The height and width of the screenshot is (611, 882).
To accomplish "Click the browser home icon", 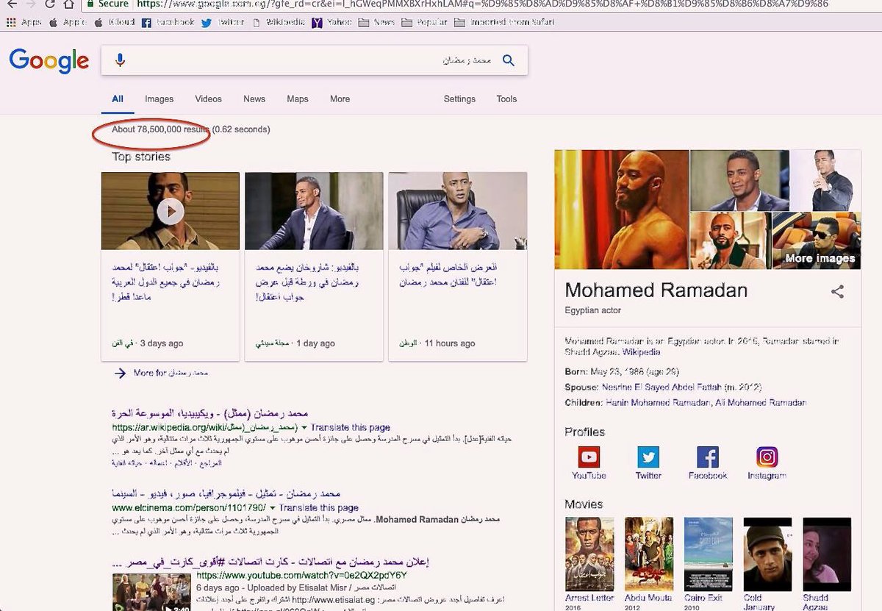I will [x=68, y=4].
